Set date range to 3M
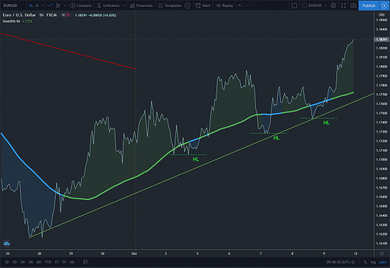The height and width of the screenshot is (268, 390). click(31, 262)
